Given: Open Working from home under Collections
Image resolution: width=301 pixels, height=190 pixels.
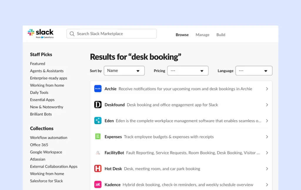Looking at the screenshot, I should (x=47, y=174).
